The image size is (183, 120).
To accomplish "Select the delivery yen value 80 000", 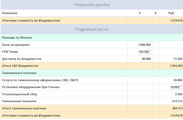I will (x=146, y=59).
